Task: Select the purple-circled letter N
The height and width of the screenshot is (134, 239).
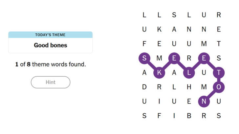Action: pyautogui.click(x=204, y=102)
